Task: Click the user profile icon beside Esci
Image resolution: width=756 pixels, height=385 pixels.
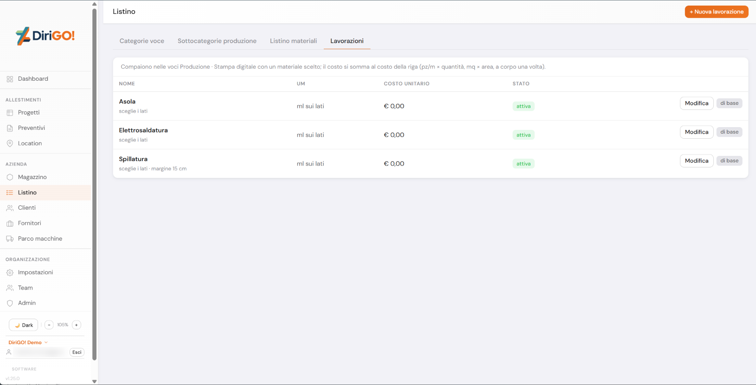Action: [9, 352]
